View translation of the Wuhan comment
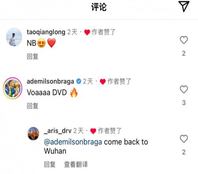 click(76, 165)
